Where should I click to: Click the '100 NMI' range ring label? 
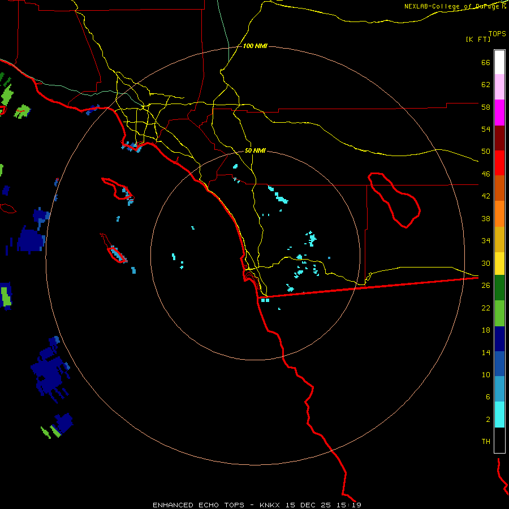pos(255,46)
